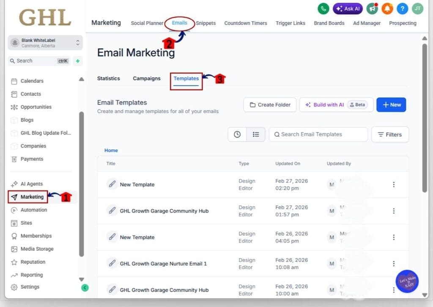433x307 pixels.
Task: Select Automation in the sidebar
Action: pyautogui.click(x=34, y=210)
